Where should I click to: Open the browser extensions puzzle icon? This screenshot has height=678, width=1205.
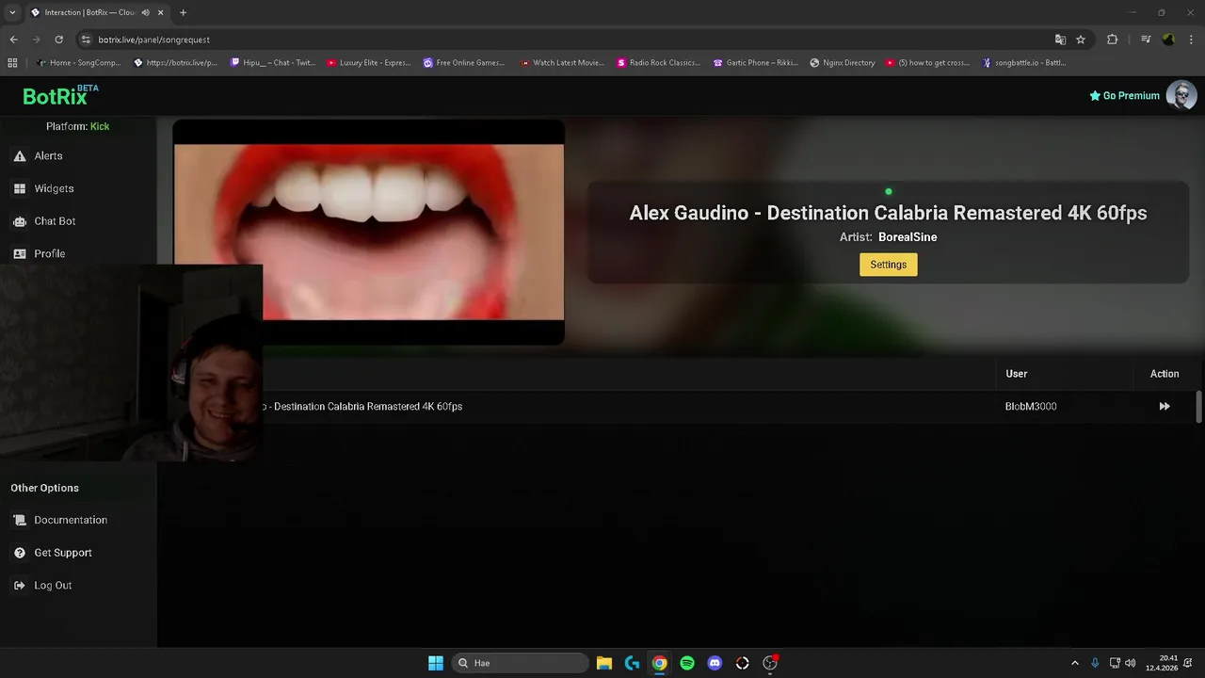1113,40
